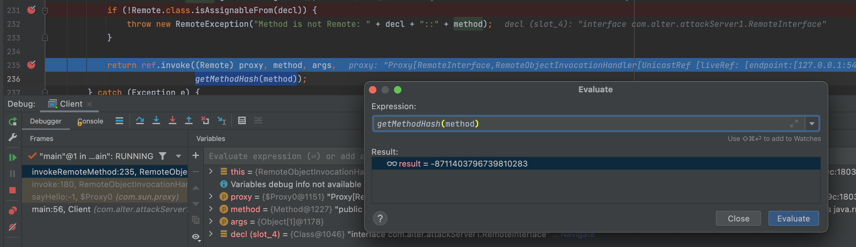Open the thread selector dropdown arrow
Screen dimensions: 856x247
(x=179, y=156)
